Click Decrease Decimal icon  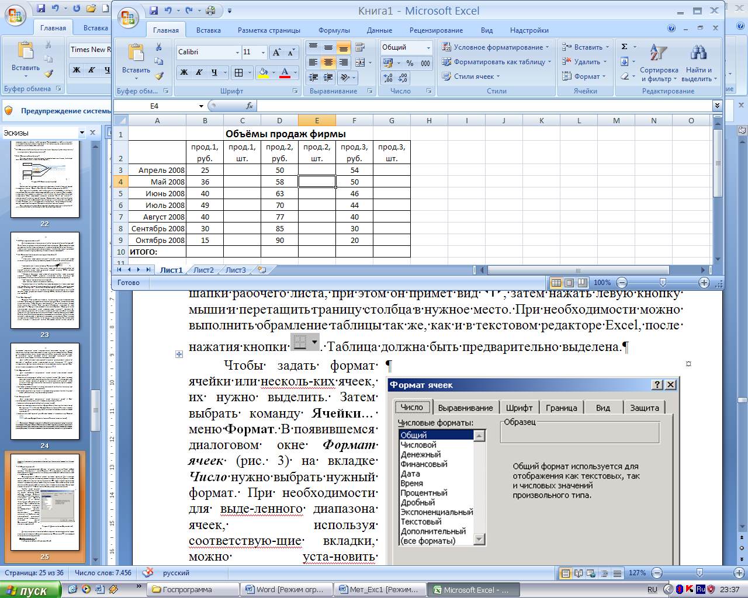click(x=403, y=78)
